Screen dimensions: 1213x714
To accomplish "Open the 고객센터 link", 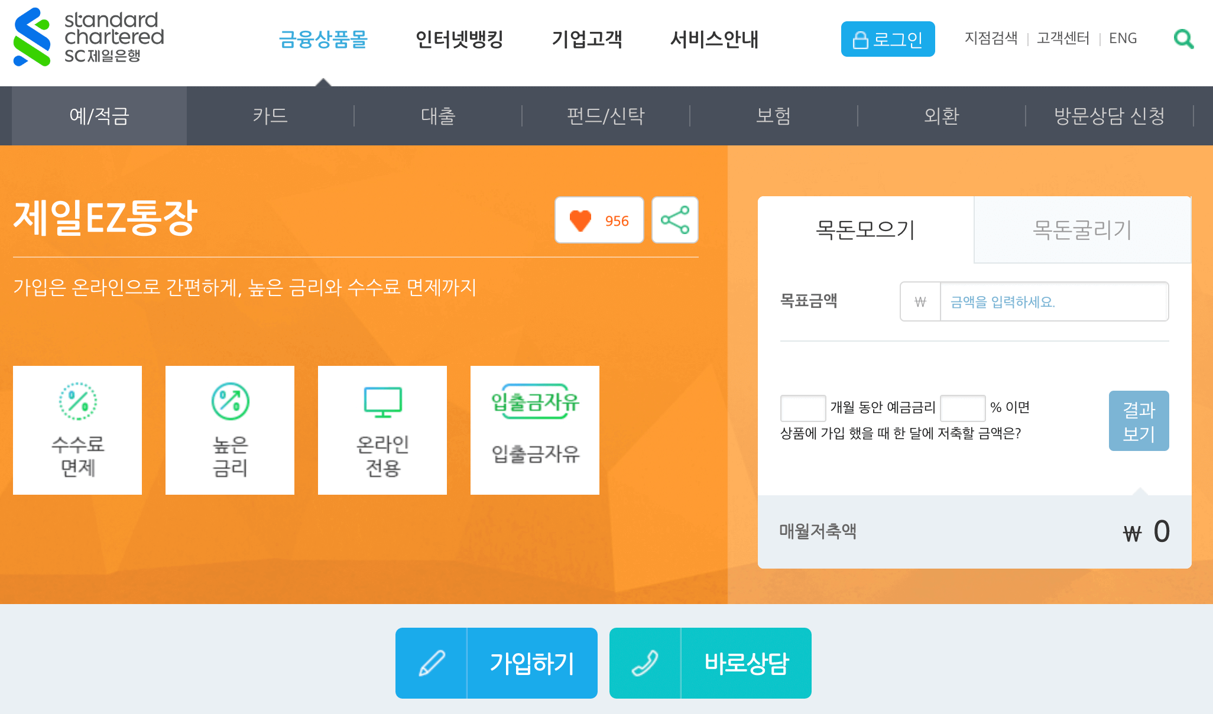I will coord(1063,38).
